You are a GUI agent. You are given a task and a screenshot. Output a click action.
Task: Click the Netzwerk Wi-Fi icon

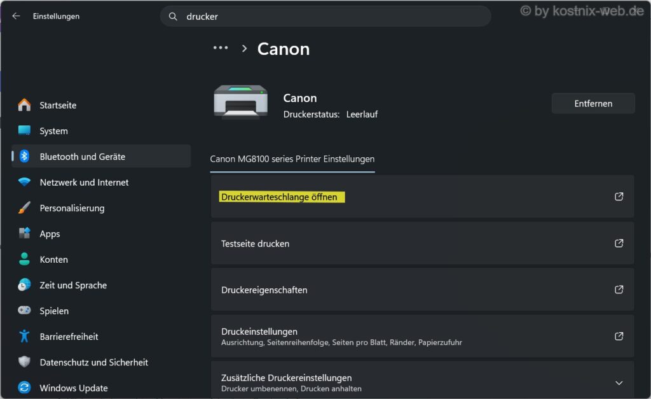coord(25,182)
